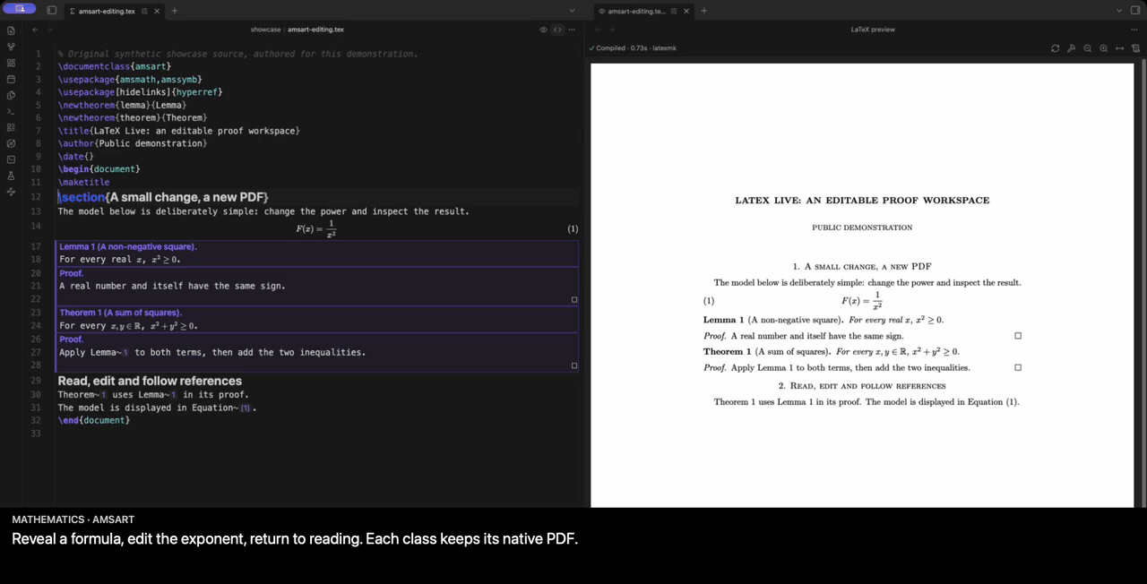
Task: Toggle the left sidebar panel icon
Action: coord(51,11)
